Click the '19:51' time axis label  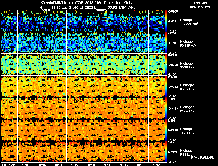click(x=140, y=165)
